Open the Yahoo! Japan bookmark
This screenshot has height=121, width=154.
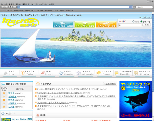tap(18, 11)
